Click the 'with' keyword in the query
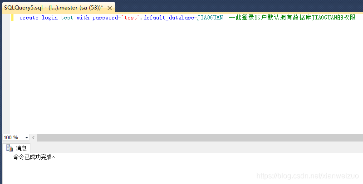 tap(83, 18)
